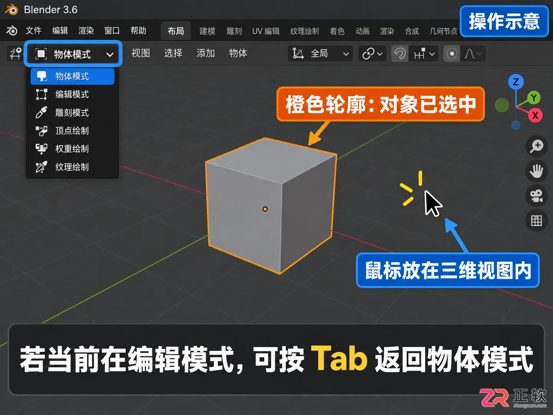Click the green Y axis on the navigation gizmo
The image size is (553, 415).
coord(533,98)
